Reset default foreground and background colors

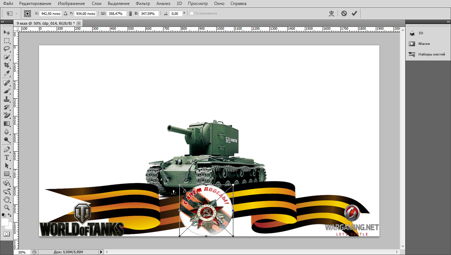coord(4,215)
